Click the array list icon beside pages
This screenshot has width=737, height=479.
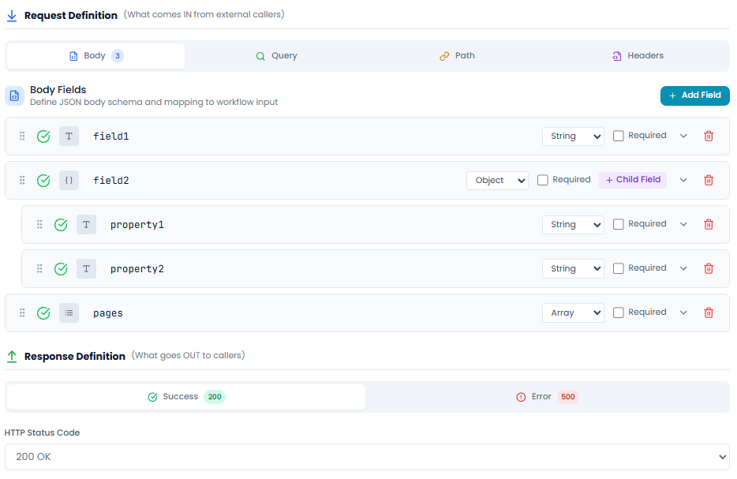[69, 313]
